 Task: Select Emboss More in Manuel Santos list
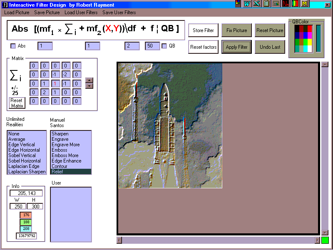65,155
